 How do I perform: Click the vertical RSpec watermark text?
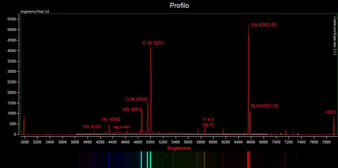coord(335,36)
